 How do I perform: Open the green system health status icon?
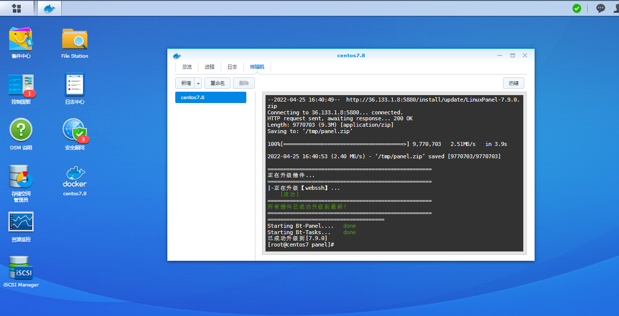click(577, 8)
